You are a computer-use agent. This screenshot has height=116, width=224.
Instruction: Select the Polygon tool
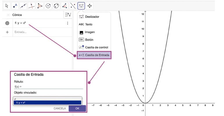[40, 5]
